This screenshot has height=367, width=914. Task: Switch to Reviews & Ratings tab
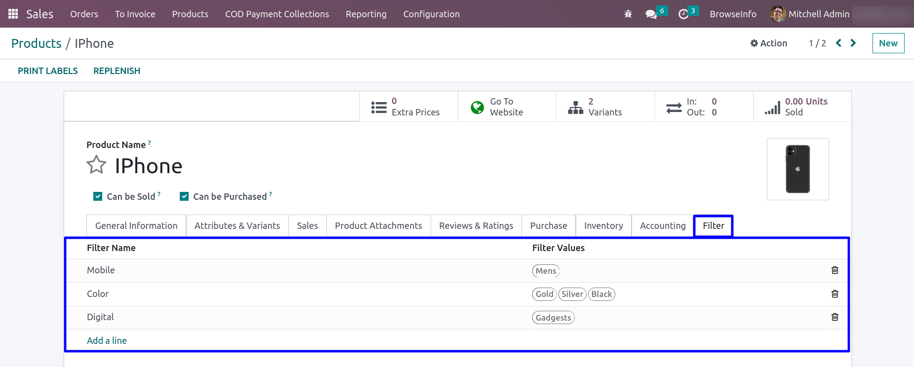[476, 225]
